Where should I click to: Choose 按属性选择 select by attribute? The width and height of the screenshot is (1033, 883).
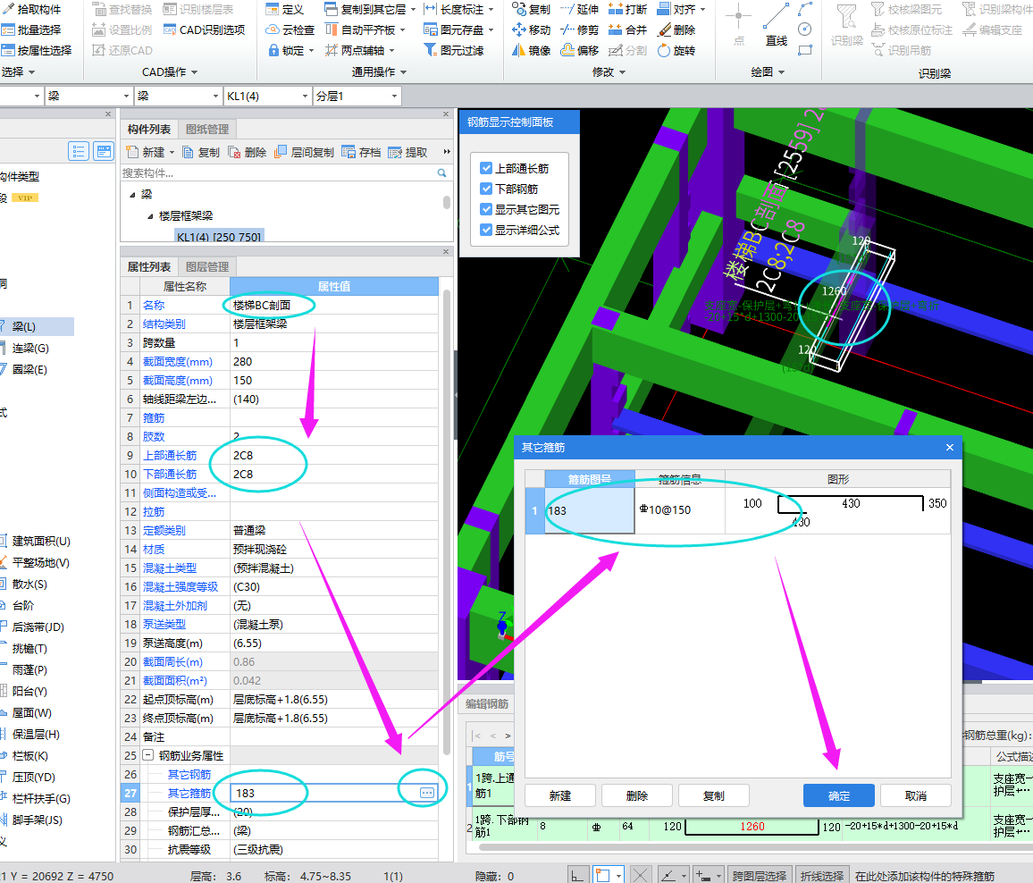[37, 50]
